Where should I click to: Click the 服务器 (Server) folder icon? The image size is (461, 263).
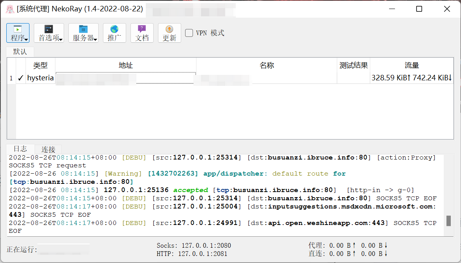tap(83, 29)
